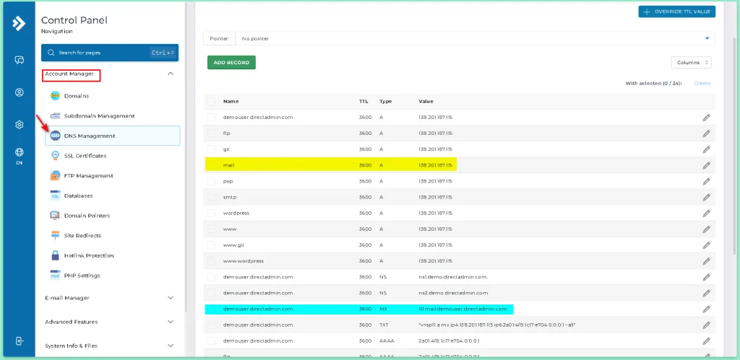This screenshot has width=740, height=360.
Task: Click the Delete link for selected records
Action: pyautogui.click(x=702, y=84)
